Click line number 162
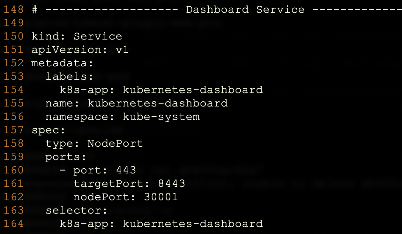This screenshot has width=402, height=234. coord(14,197)
